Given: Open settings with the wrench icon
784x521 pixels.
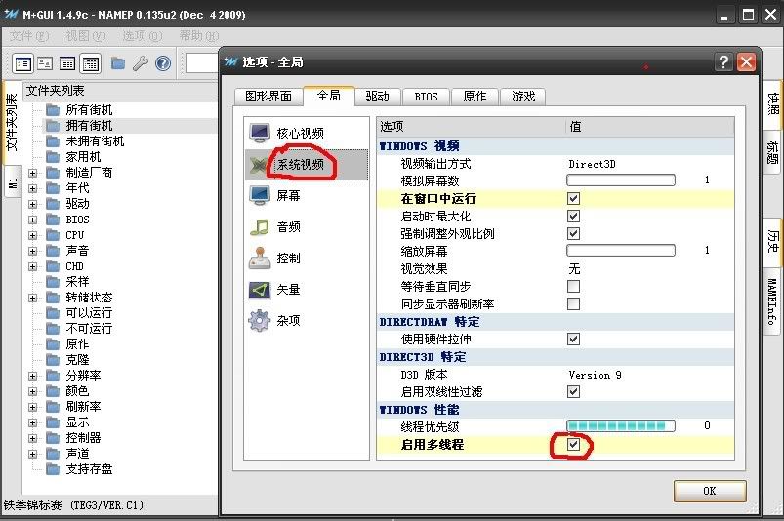Looking at the screenshot, I should 141,63.
